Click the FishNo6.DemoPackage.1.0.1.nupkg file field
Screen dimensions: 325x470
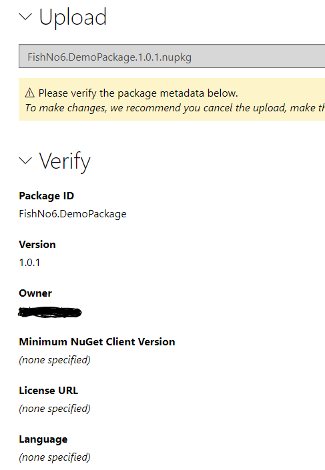click(172, 56)
